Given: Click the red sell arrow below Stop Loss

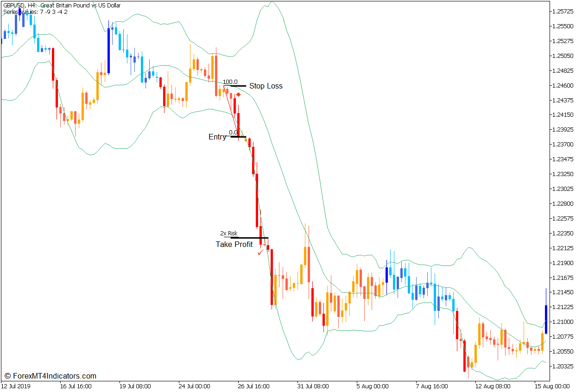Looking at the screenshot, I should point(238,95).
